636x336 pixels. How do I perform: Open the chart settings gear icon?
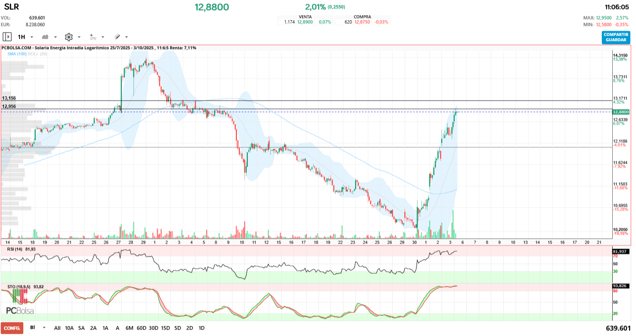point(68,37)
